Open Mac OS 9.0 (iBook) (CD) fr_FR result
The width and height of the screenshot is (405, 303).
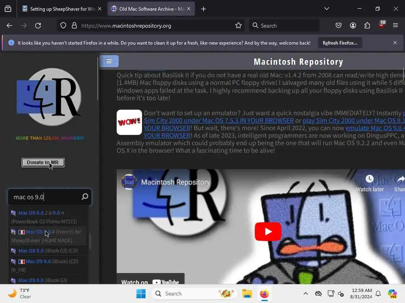48,266
